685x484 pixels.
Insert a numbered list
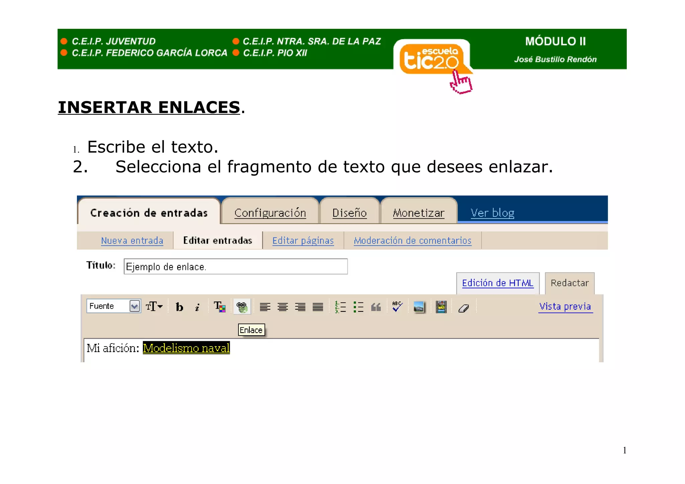pyautogui.click(x=340, y=307)
